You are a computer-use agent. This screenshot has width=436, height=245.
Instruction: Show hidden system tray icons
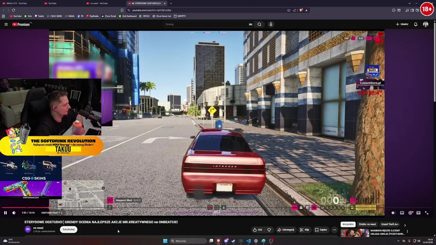[x=398, y=241]
